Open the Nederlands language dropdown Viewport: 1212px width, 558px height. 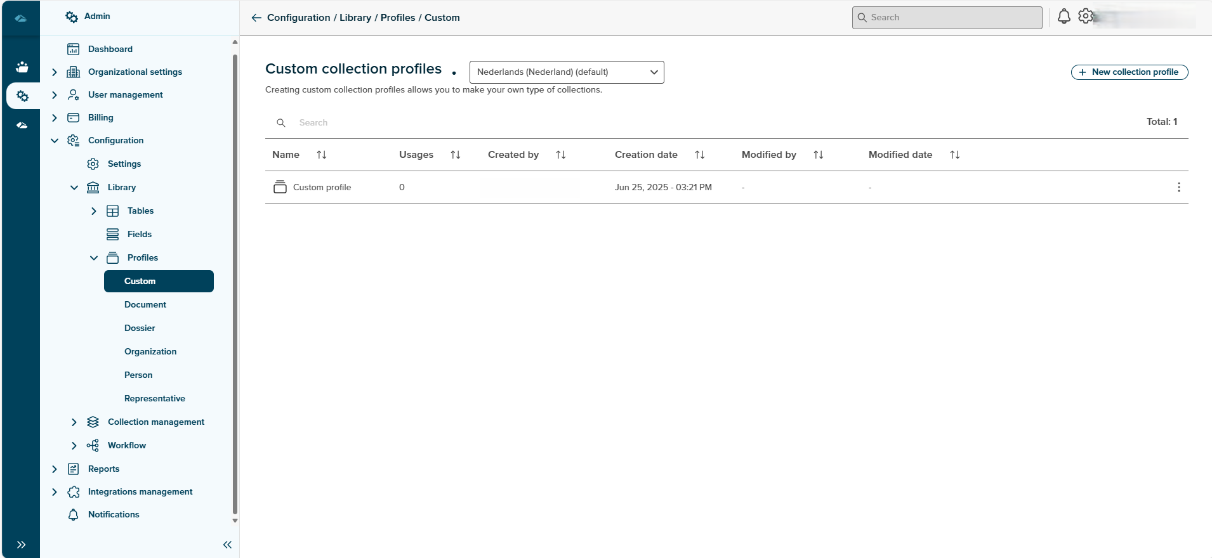pyautogui.click(x=566, y=72)
